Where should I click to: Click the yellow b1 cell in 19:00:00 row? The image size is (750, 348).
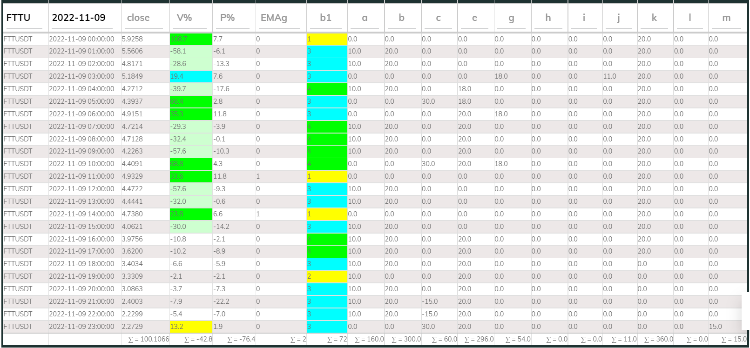(327, 276)
